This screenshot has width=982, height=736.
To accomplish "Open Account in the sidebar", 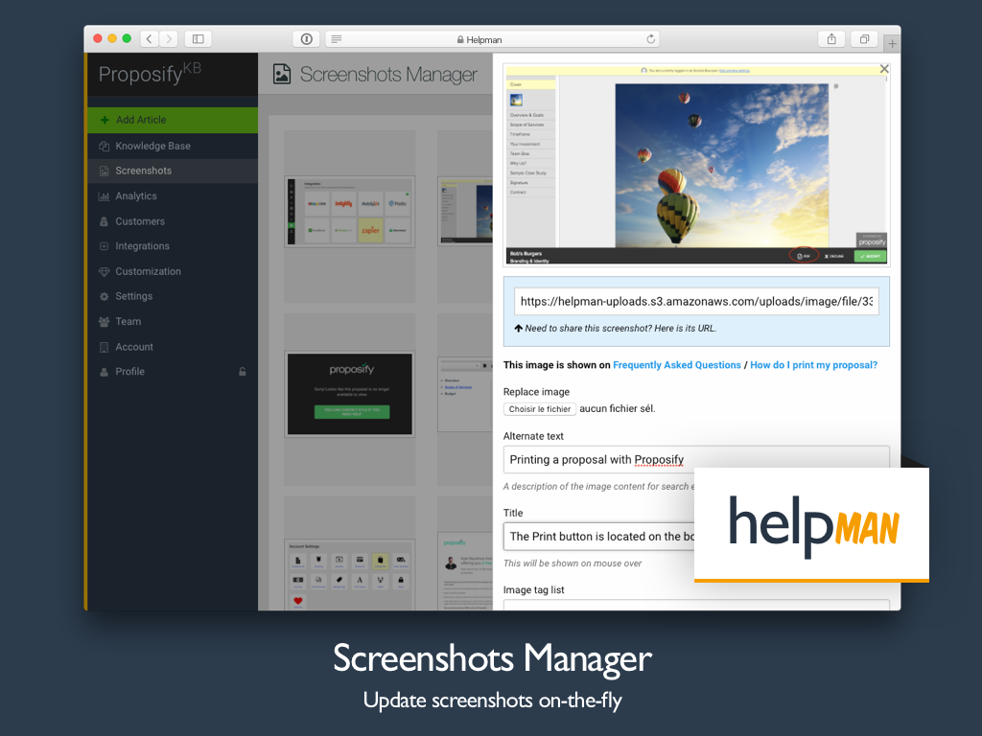I will pos(173,347).
